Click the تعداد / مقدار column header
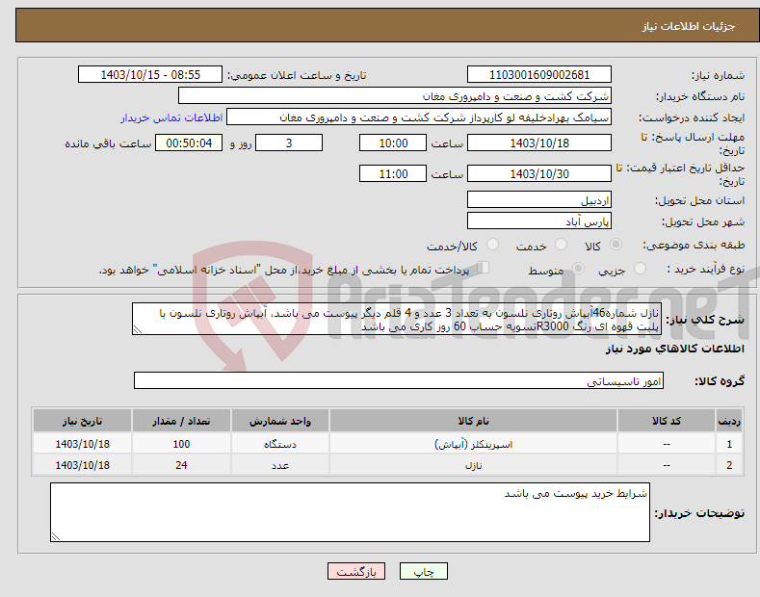 (x=181, y=421)
